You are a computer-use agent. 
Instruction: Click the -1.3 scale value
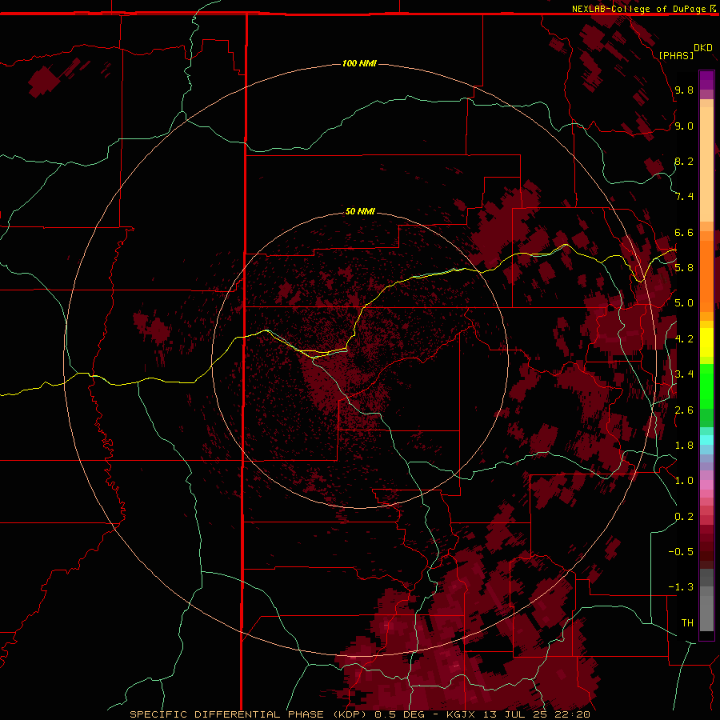pos(681,587)
